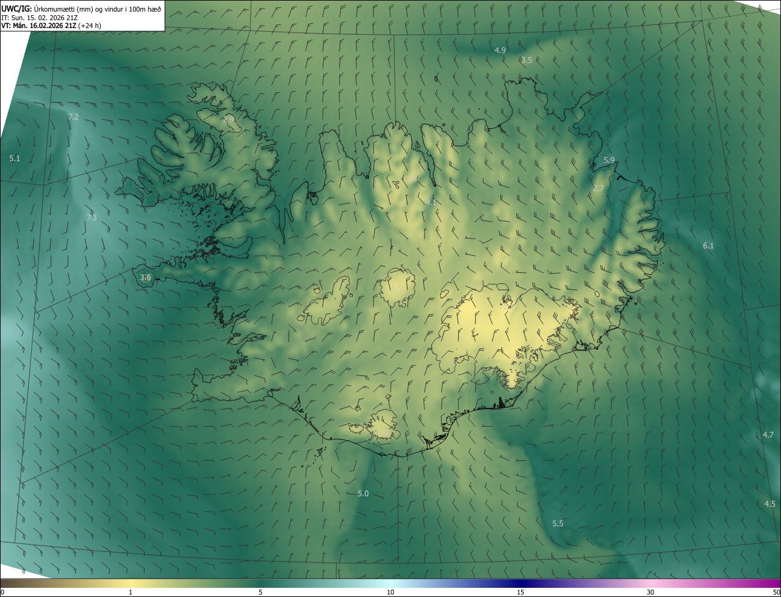Click the colorbar tick label 15
The width and height of the screenshot is (781, 597).
pyautogui.click(x=520, y=593)
